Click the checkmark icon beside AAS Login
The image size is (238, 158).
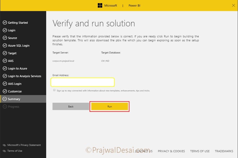point(5,84)
